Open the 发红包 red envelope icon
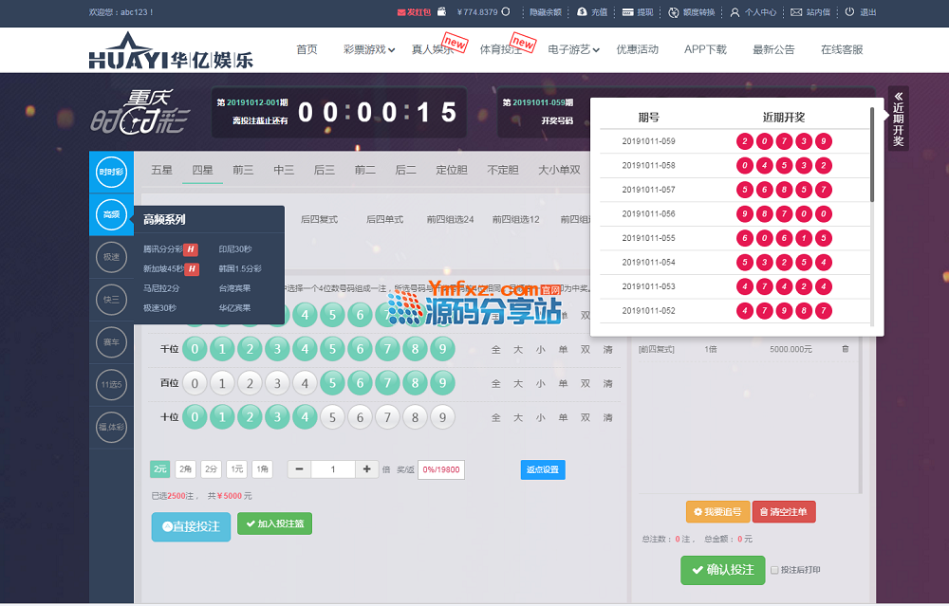949x606 pixels. [401, 12]
